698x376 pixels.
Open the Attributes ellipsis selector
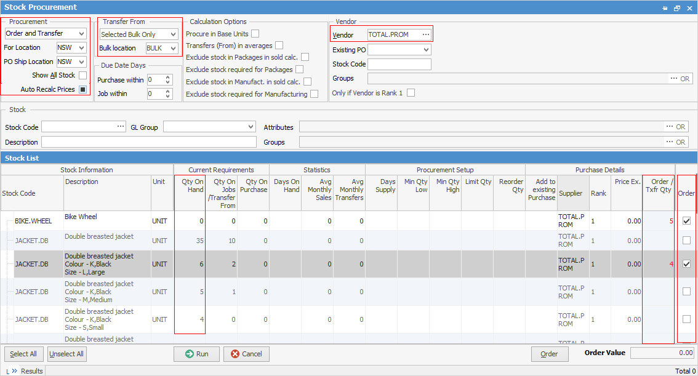[670, 127]
